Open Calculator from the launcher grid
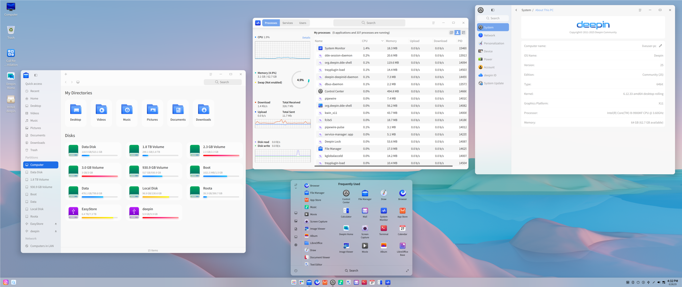Screen dimensions: 682x287 click(346, 213)
